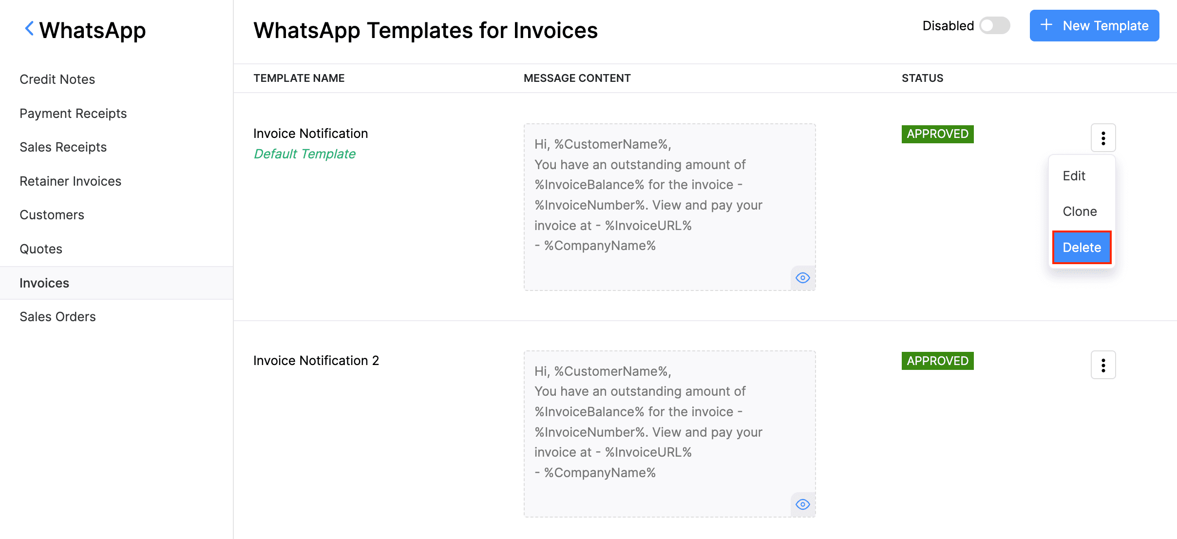Navigate to Credit Notes section
Screen dimensions: 1177x539
pos(57,79)
